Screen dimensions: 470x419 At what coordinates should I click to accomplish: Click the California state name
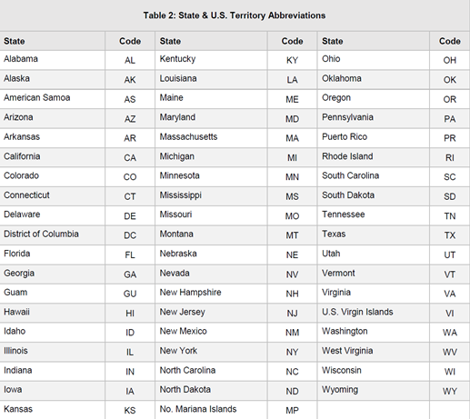22,156
